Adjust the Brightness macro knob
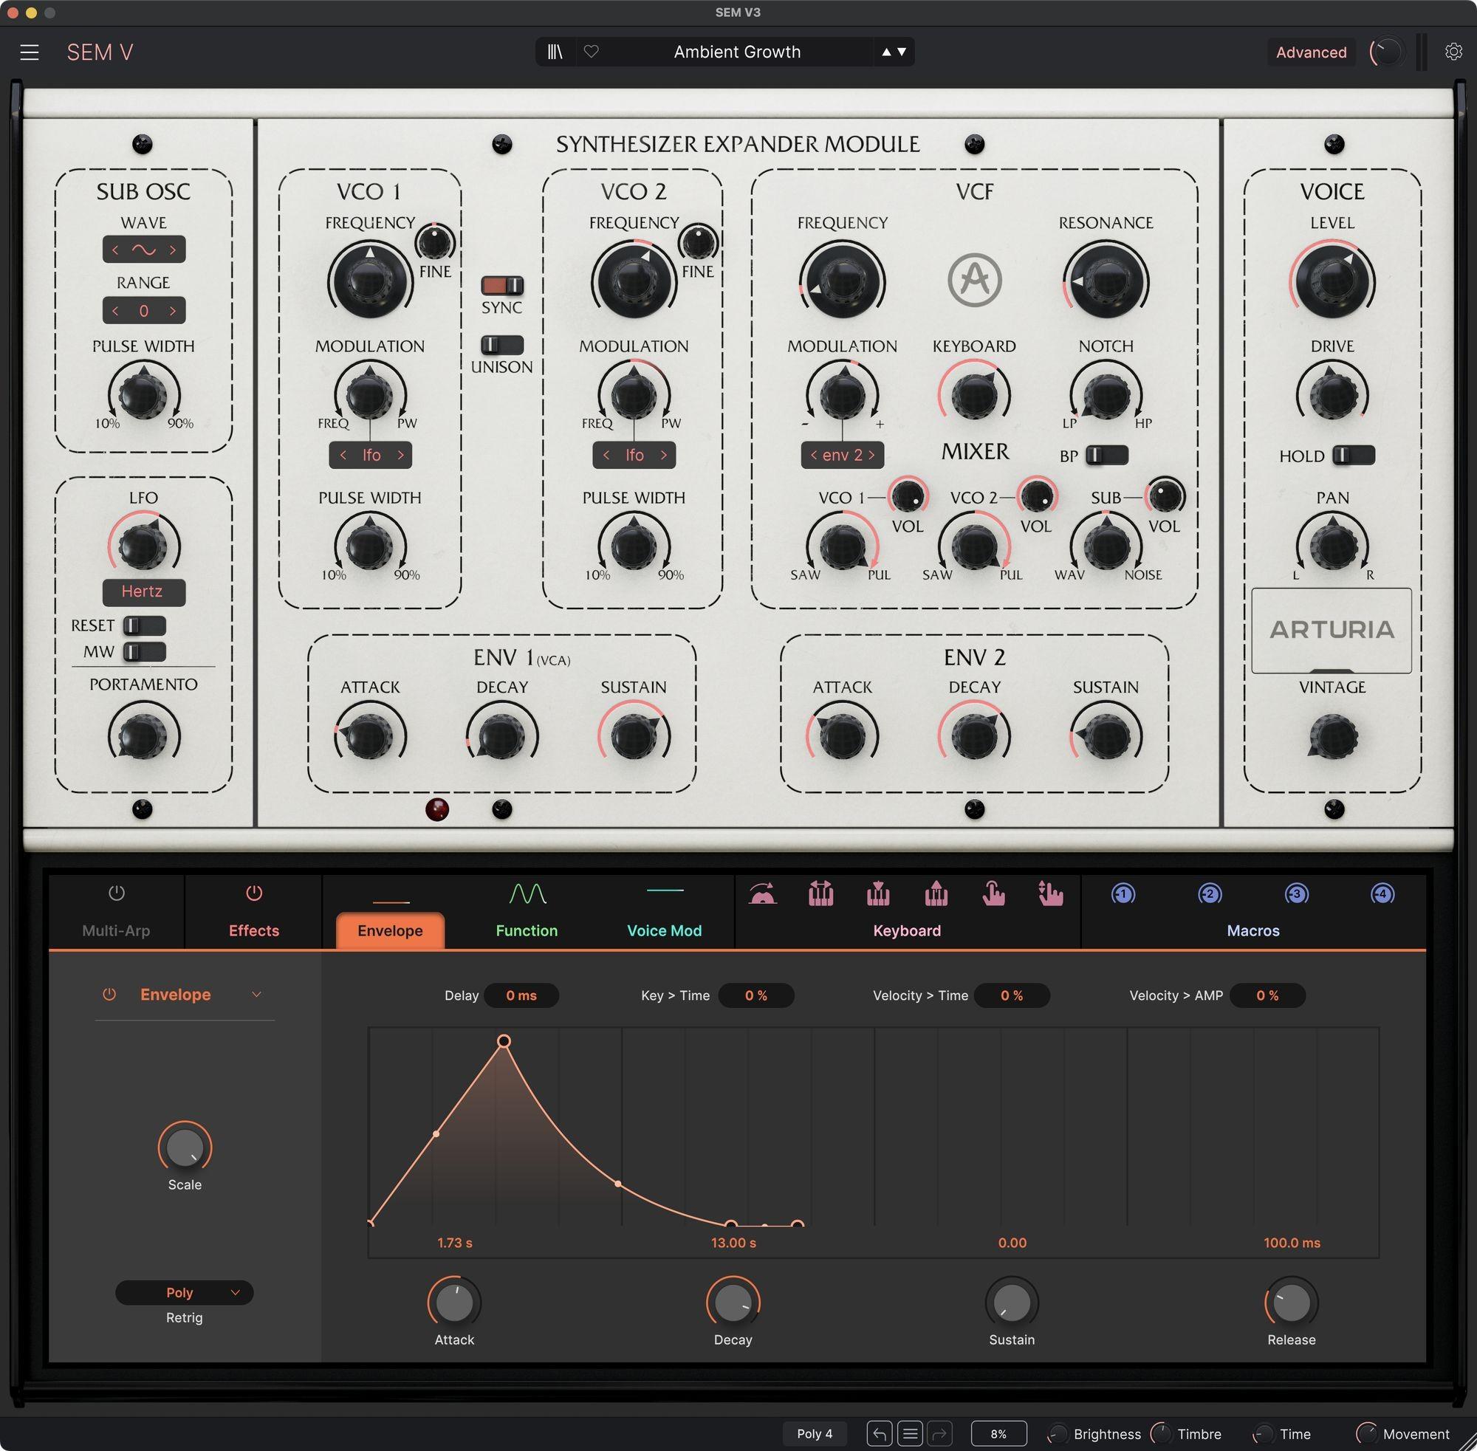Screen dimensions: 1477x1451 (1059, 1433)
